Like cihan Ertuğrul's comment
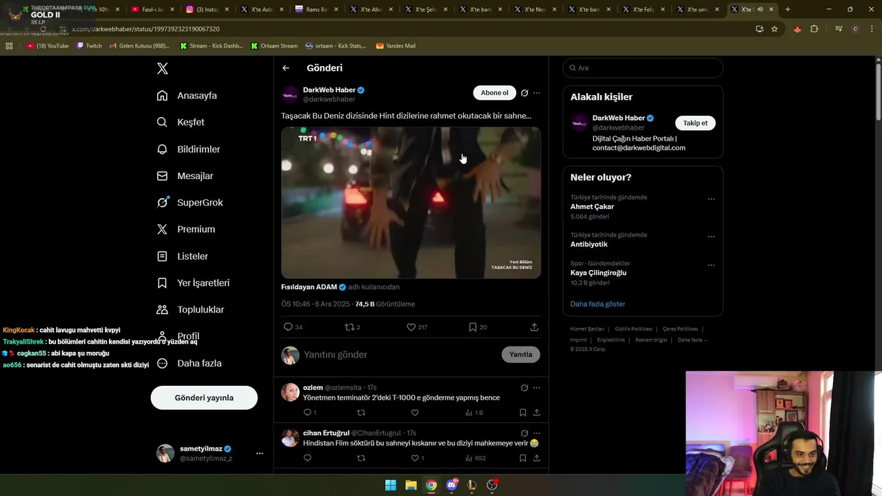882x496 pixels. coord(417,458)
